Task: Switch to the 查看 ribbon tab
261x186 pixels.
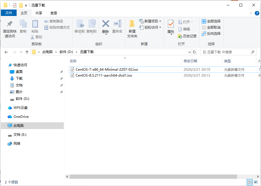Action: [x=54, y=13]
